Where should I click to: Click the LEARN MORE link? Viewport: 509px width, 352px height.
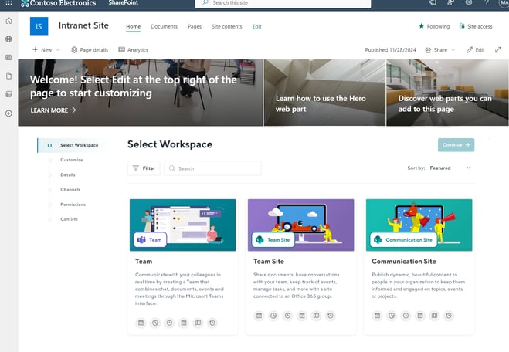pyautogui.click(x=53, y=110)
